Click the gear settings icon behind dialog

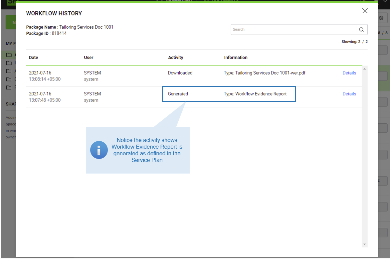click(381, 18)
